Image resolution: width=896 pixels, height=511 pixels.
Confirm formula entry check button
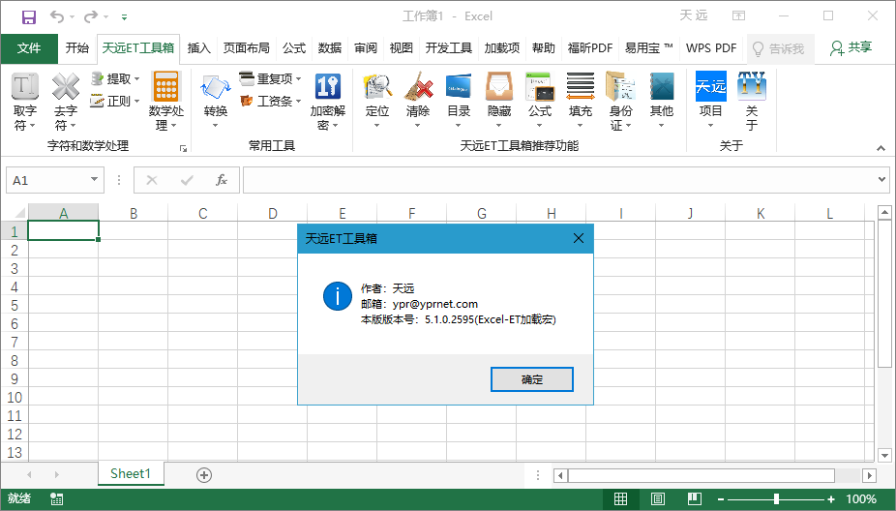point(187,180)
